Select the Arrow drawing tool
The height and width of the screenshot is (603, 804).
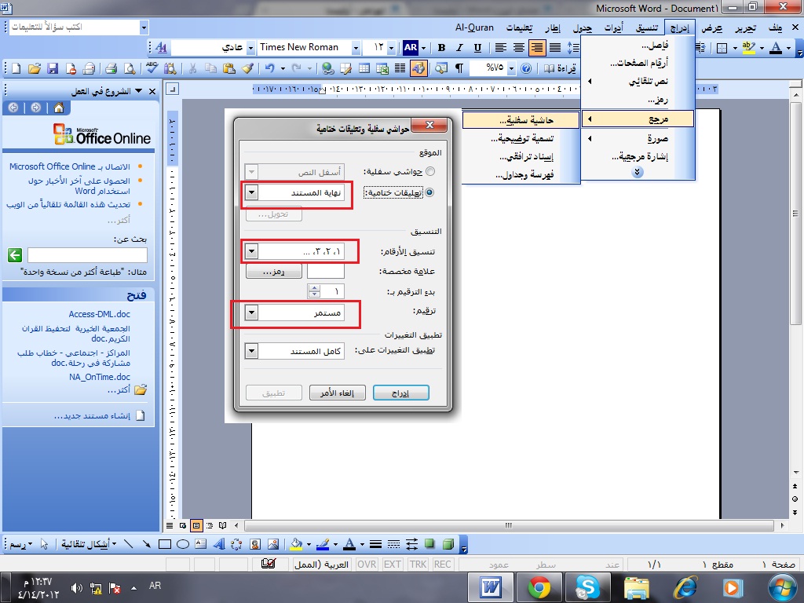point(147,544)
